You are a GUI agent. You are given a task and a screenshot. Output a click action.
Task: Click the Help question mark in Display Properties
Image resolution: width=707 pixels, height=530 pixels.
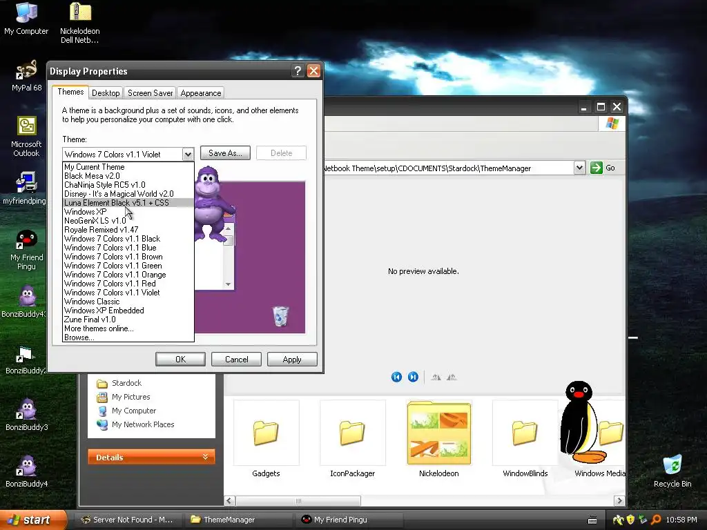[298, 71]
